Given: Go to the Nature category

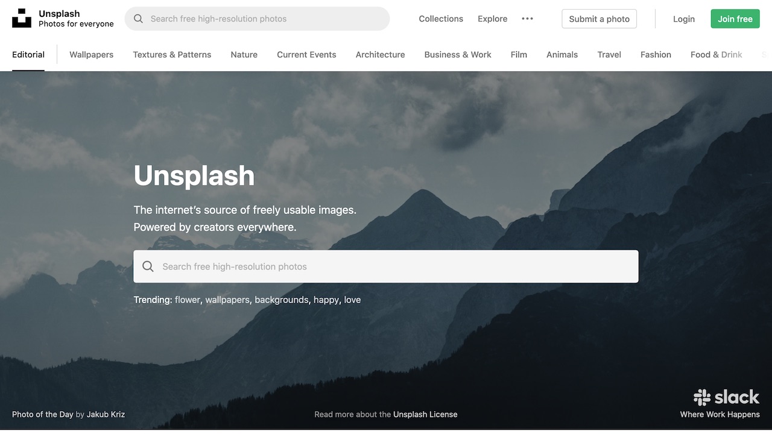Looking at the screenshot, I should tap(244, 54).
